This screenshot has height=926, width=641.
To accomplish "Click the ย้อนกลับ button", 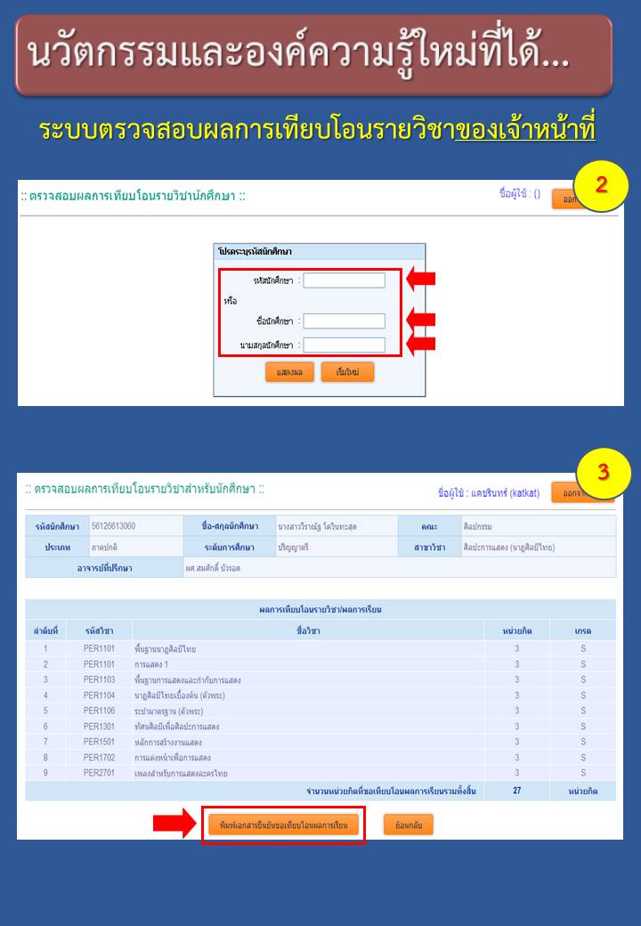I will click(409, 825).
